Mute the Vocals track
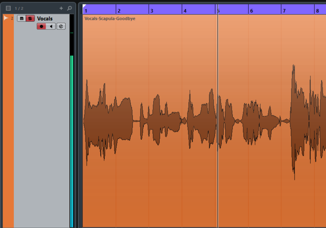The width and height of the screenshot is (326, 228). coord(22,18)
